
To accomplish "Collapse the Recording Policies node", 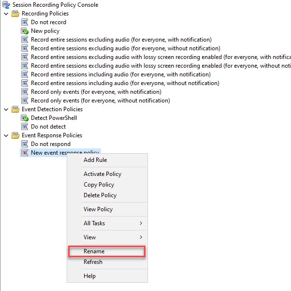I will (x=6, y=14).
